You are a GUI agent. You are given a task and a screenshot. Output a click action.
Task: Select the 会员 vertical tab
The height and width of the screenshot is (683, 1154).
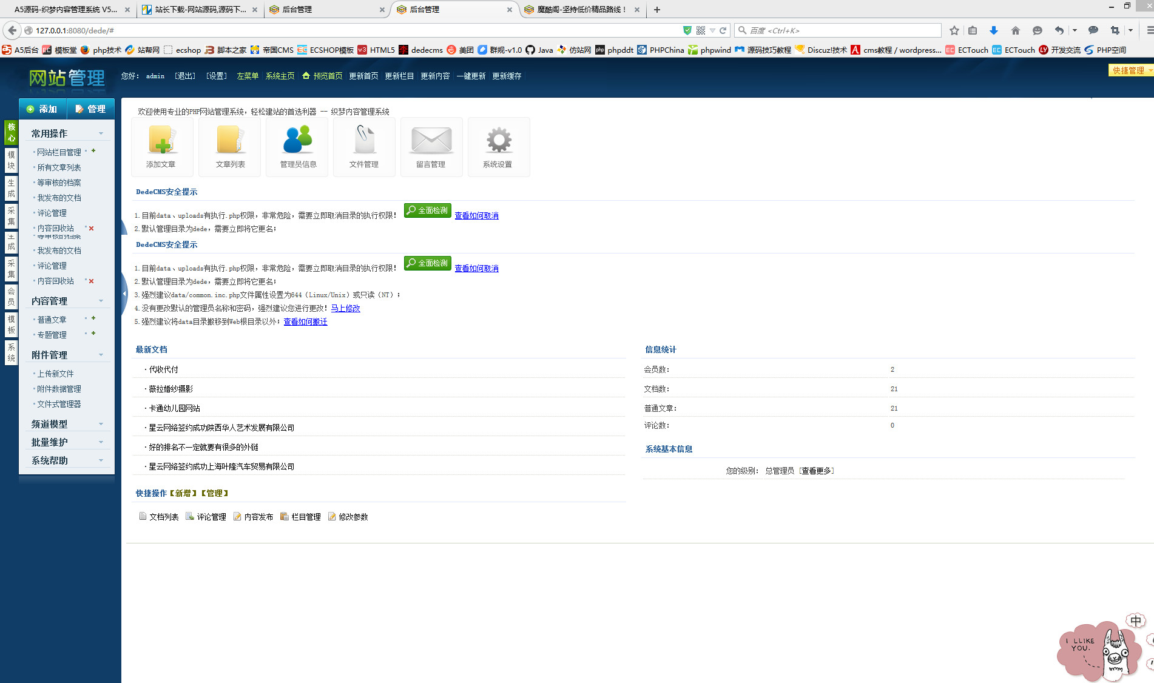11,297
